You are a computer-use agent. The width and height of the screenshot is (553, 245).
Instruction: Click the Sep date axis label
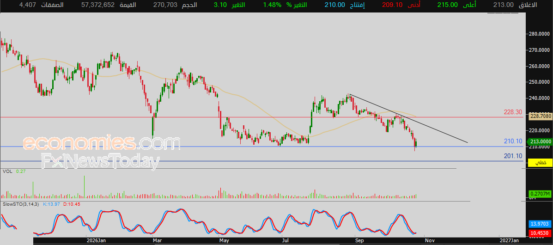point(360,240)
